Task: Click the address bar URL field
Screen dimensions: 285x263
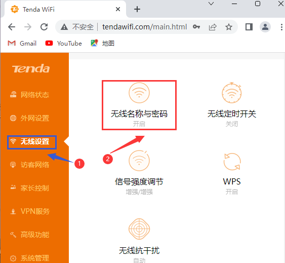Action: click(x=144, y=27)
